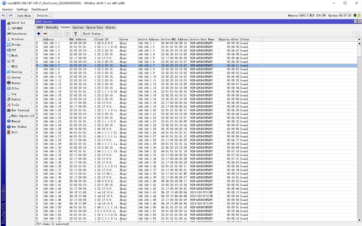Click the green status square icon
This screenshot has width=362, height=226.
355,16
